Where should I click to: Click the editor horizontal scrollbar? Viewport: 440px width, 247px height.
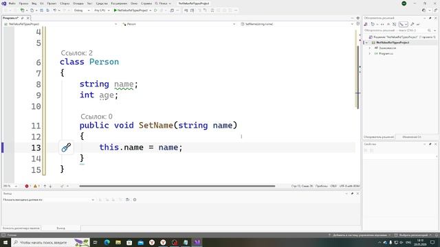tap(177, 186)
